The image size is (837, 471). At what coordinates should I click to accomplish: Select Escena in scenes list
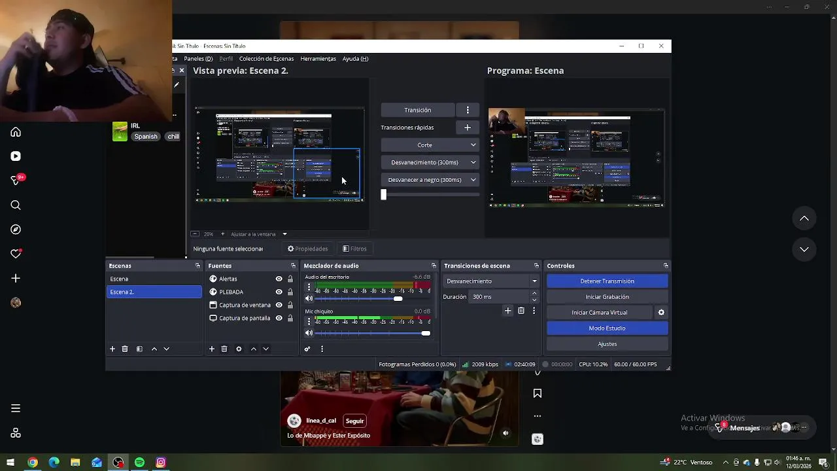[154, 279]
